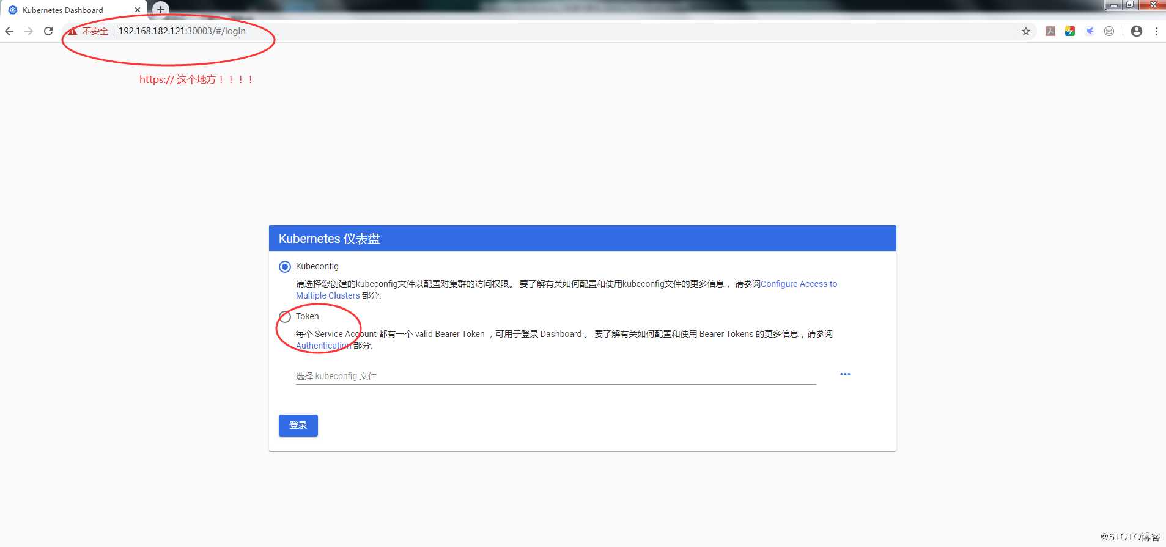Click the browser forward arrow
The image size is (1166, 547).
point(29,31)
